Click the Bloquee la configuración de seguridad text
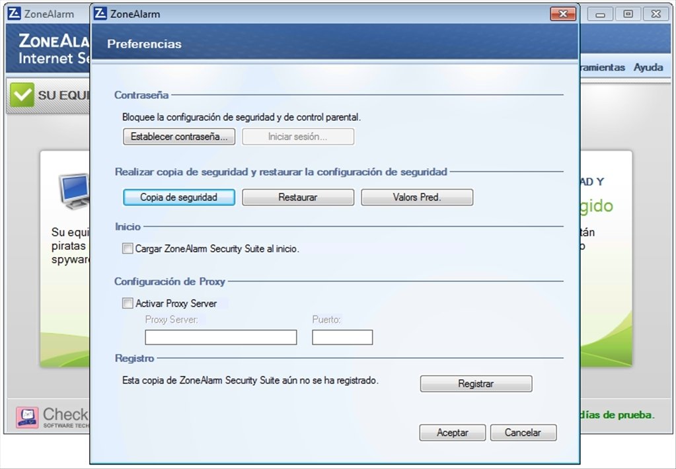This screenshot has height=469, width=676. 241,117
